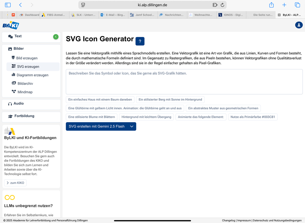305x223 pixels.
Task: Toggle the Safari sidebar panel
Action: click(x=8, y=5)
